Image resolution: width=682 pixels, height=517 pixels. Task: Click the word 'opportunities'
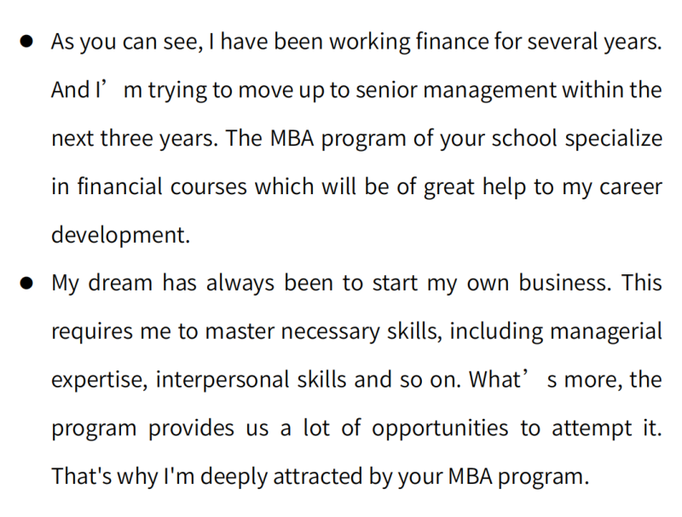click(x=440, y=428)
